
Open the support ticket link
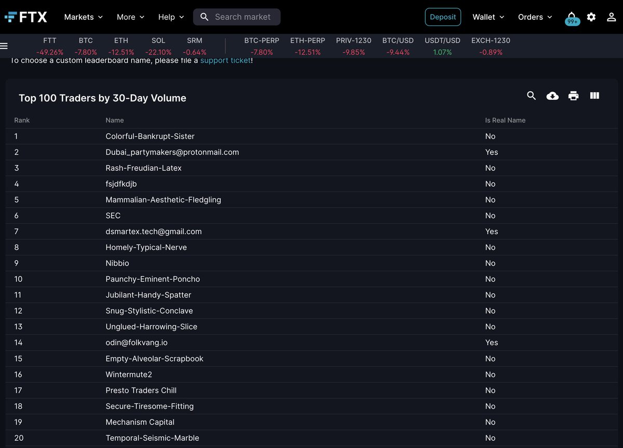[225, 60]
